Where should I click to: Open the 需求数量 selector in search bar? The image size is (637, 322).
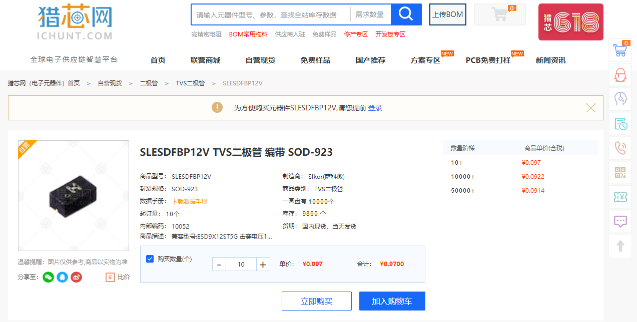(x=370, y=14)
